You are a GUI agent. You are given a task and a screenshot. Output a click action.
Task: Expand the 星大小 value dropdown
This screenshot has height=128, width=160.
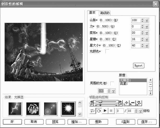pyautogui.click(x=147, y=45)
